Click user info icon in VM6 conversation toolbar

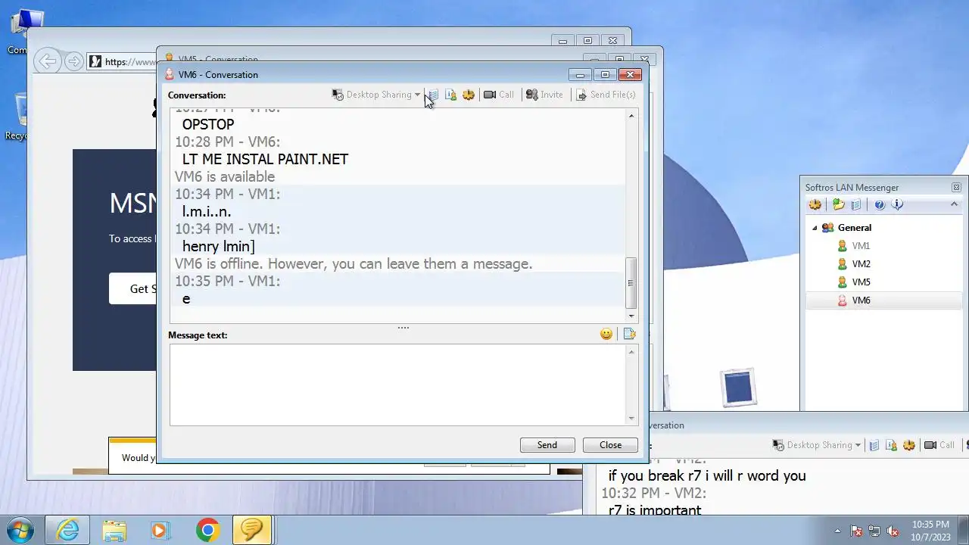coord(450,95)
